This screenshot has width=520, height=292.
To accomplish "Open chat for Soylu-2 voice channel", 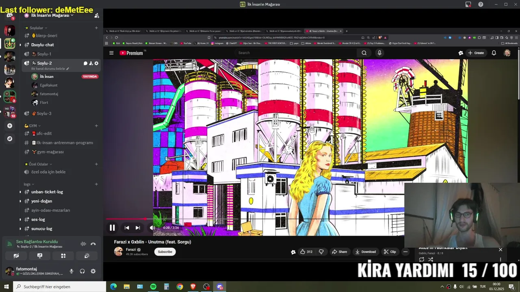I will coord(85,63).
